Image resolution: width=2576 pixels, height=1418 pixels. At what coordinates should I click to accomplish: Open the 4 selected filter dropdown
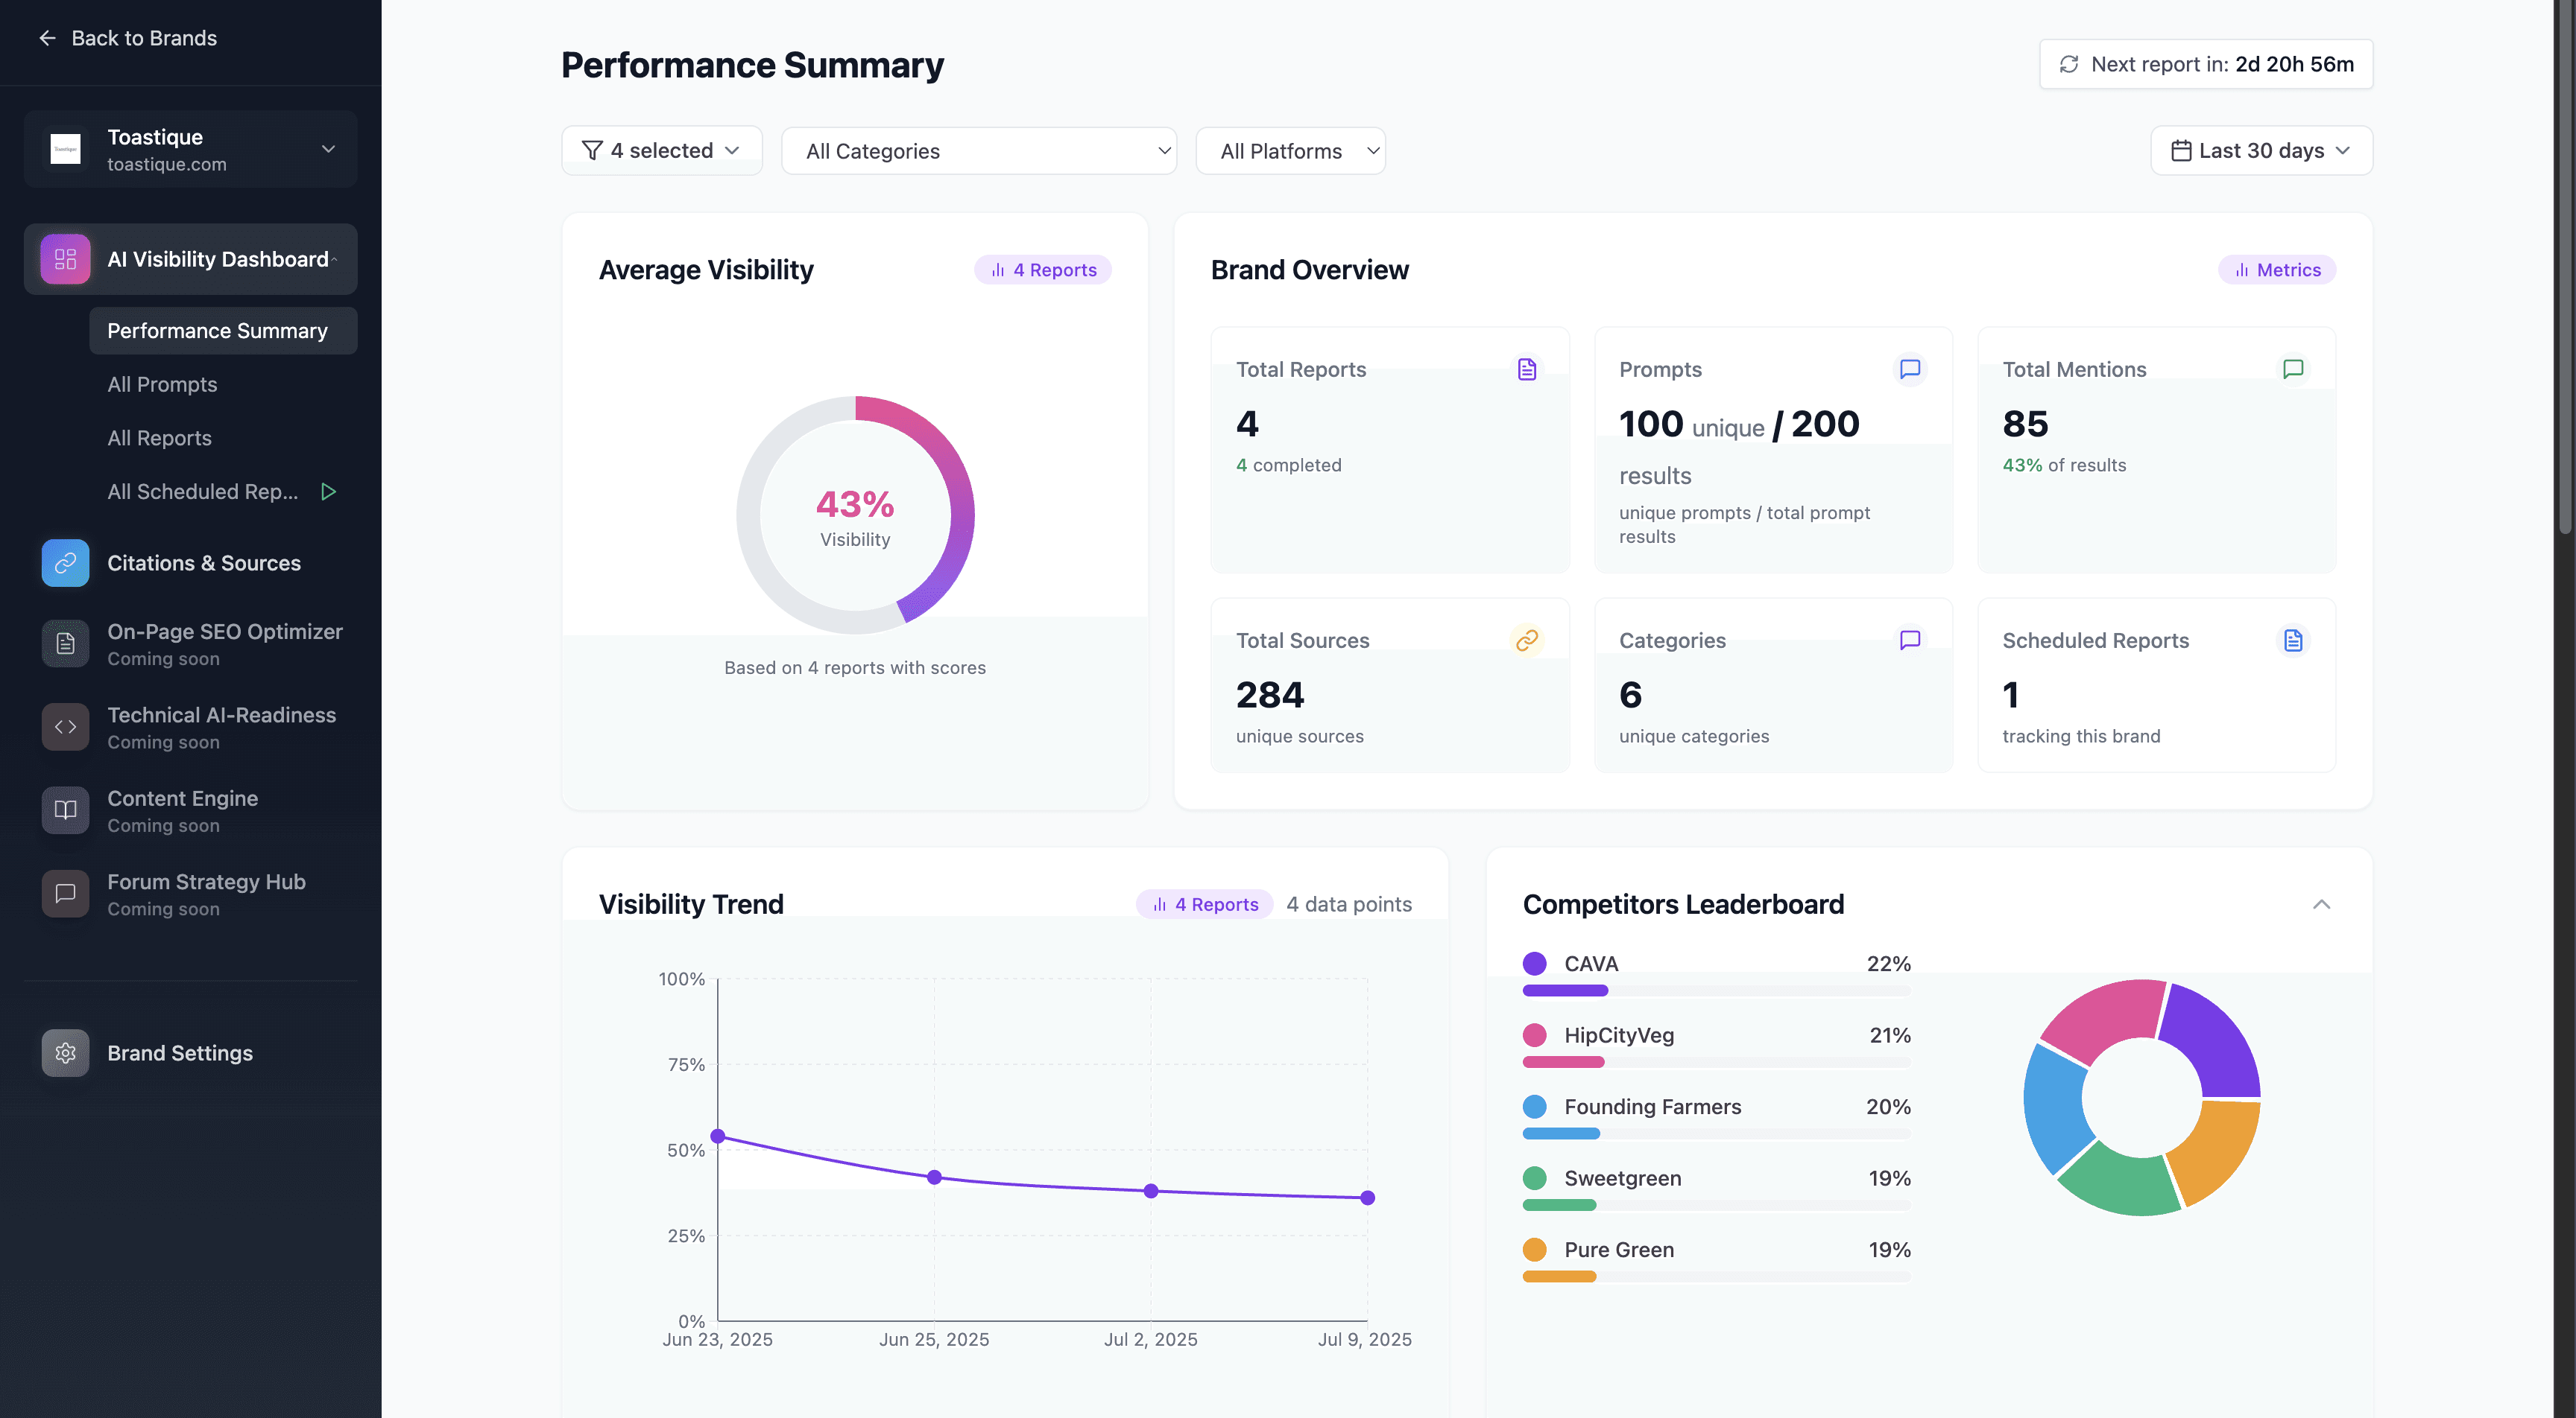pyautogui.click(x=662, y=151)
